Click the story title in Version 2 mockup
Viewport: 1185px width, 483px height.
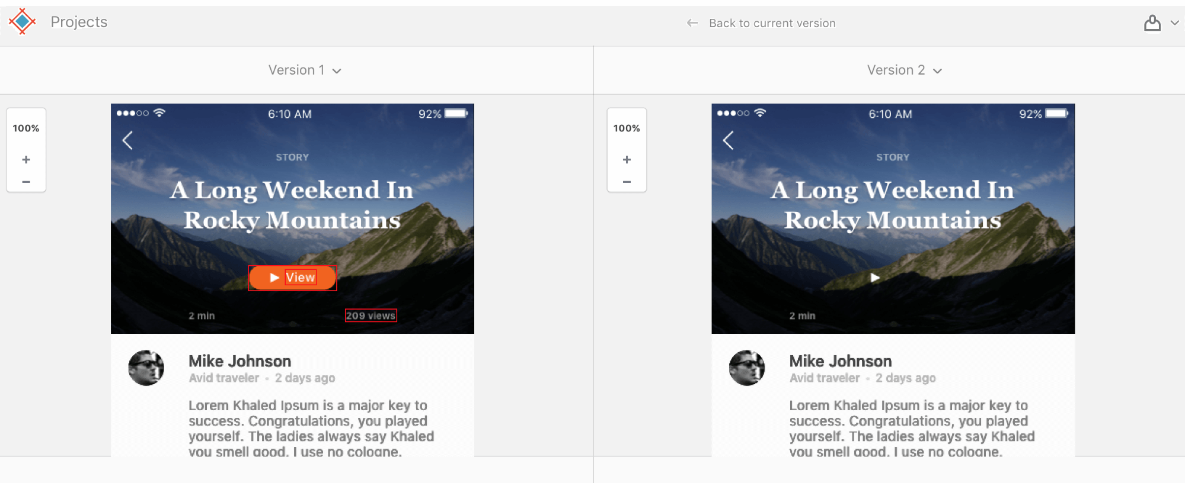[x=893, y=205]
